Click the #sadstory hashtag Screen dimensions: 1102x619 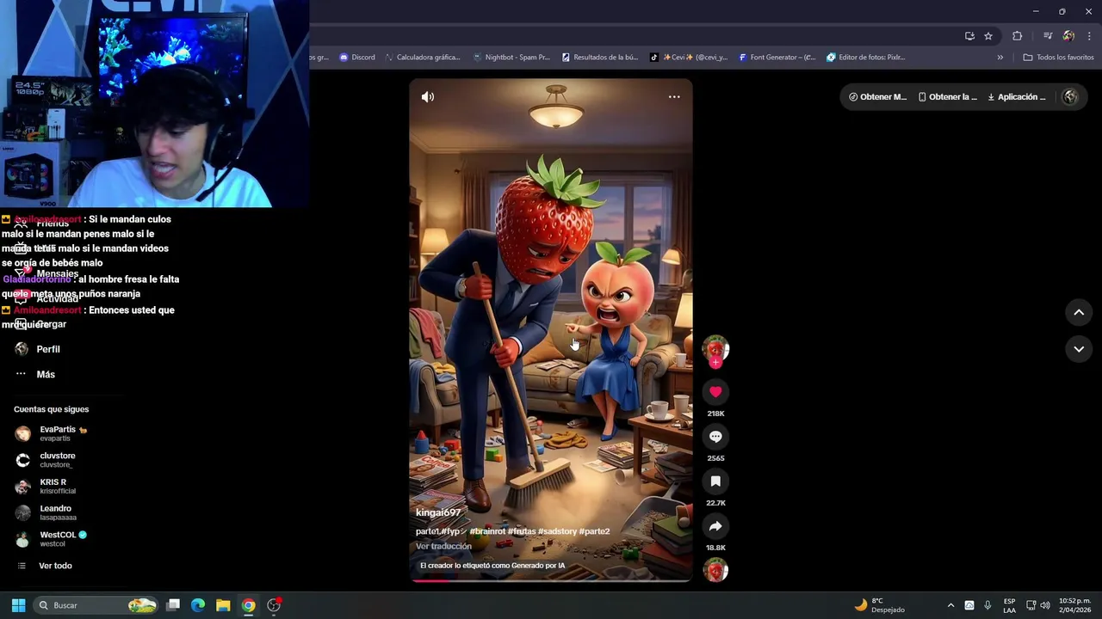click(x=556, y=531)
